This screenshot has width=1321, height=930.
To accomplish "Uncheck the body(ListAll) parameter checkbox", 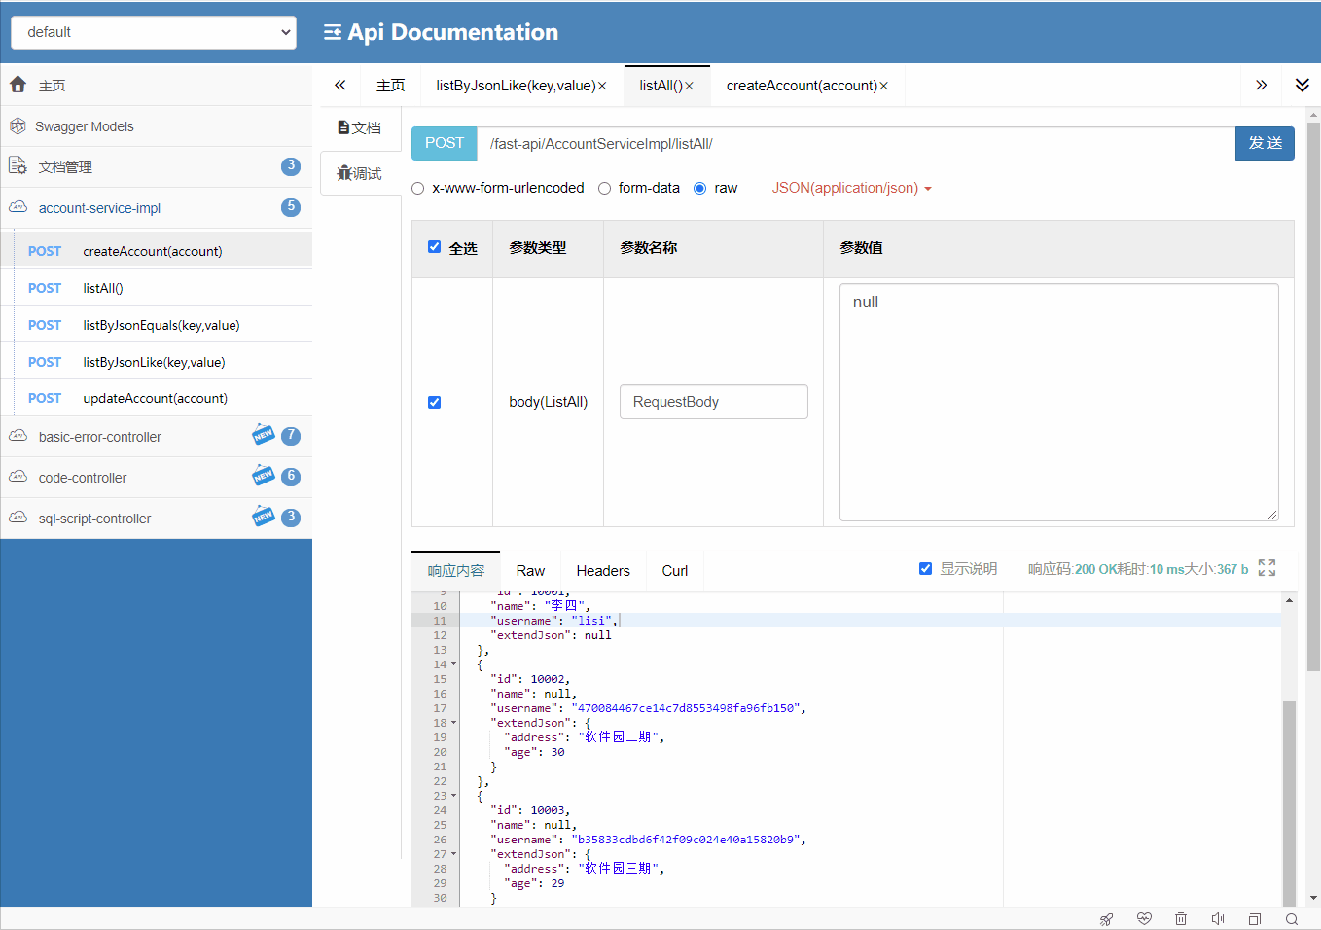I will click(435, 402).
